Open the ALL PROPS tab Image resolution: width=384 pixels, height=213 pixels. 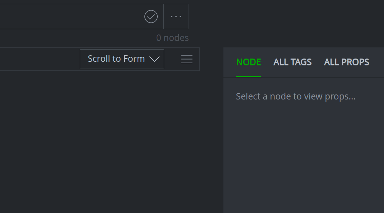(x=346, y=62)
